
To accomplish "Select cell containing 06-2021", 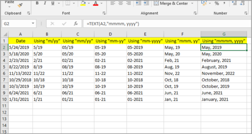I will pos(145,93).
